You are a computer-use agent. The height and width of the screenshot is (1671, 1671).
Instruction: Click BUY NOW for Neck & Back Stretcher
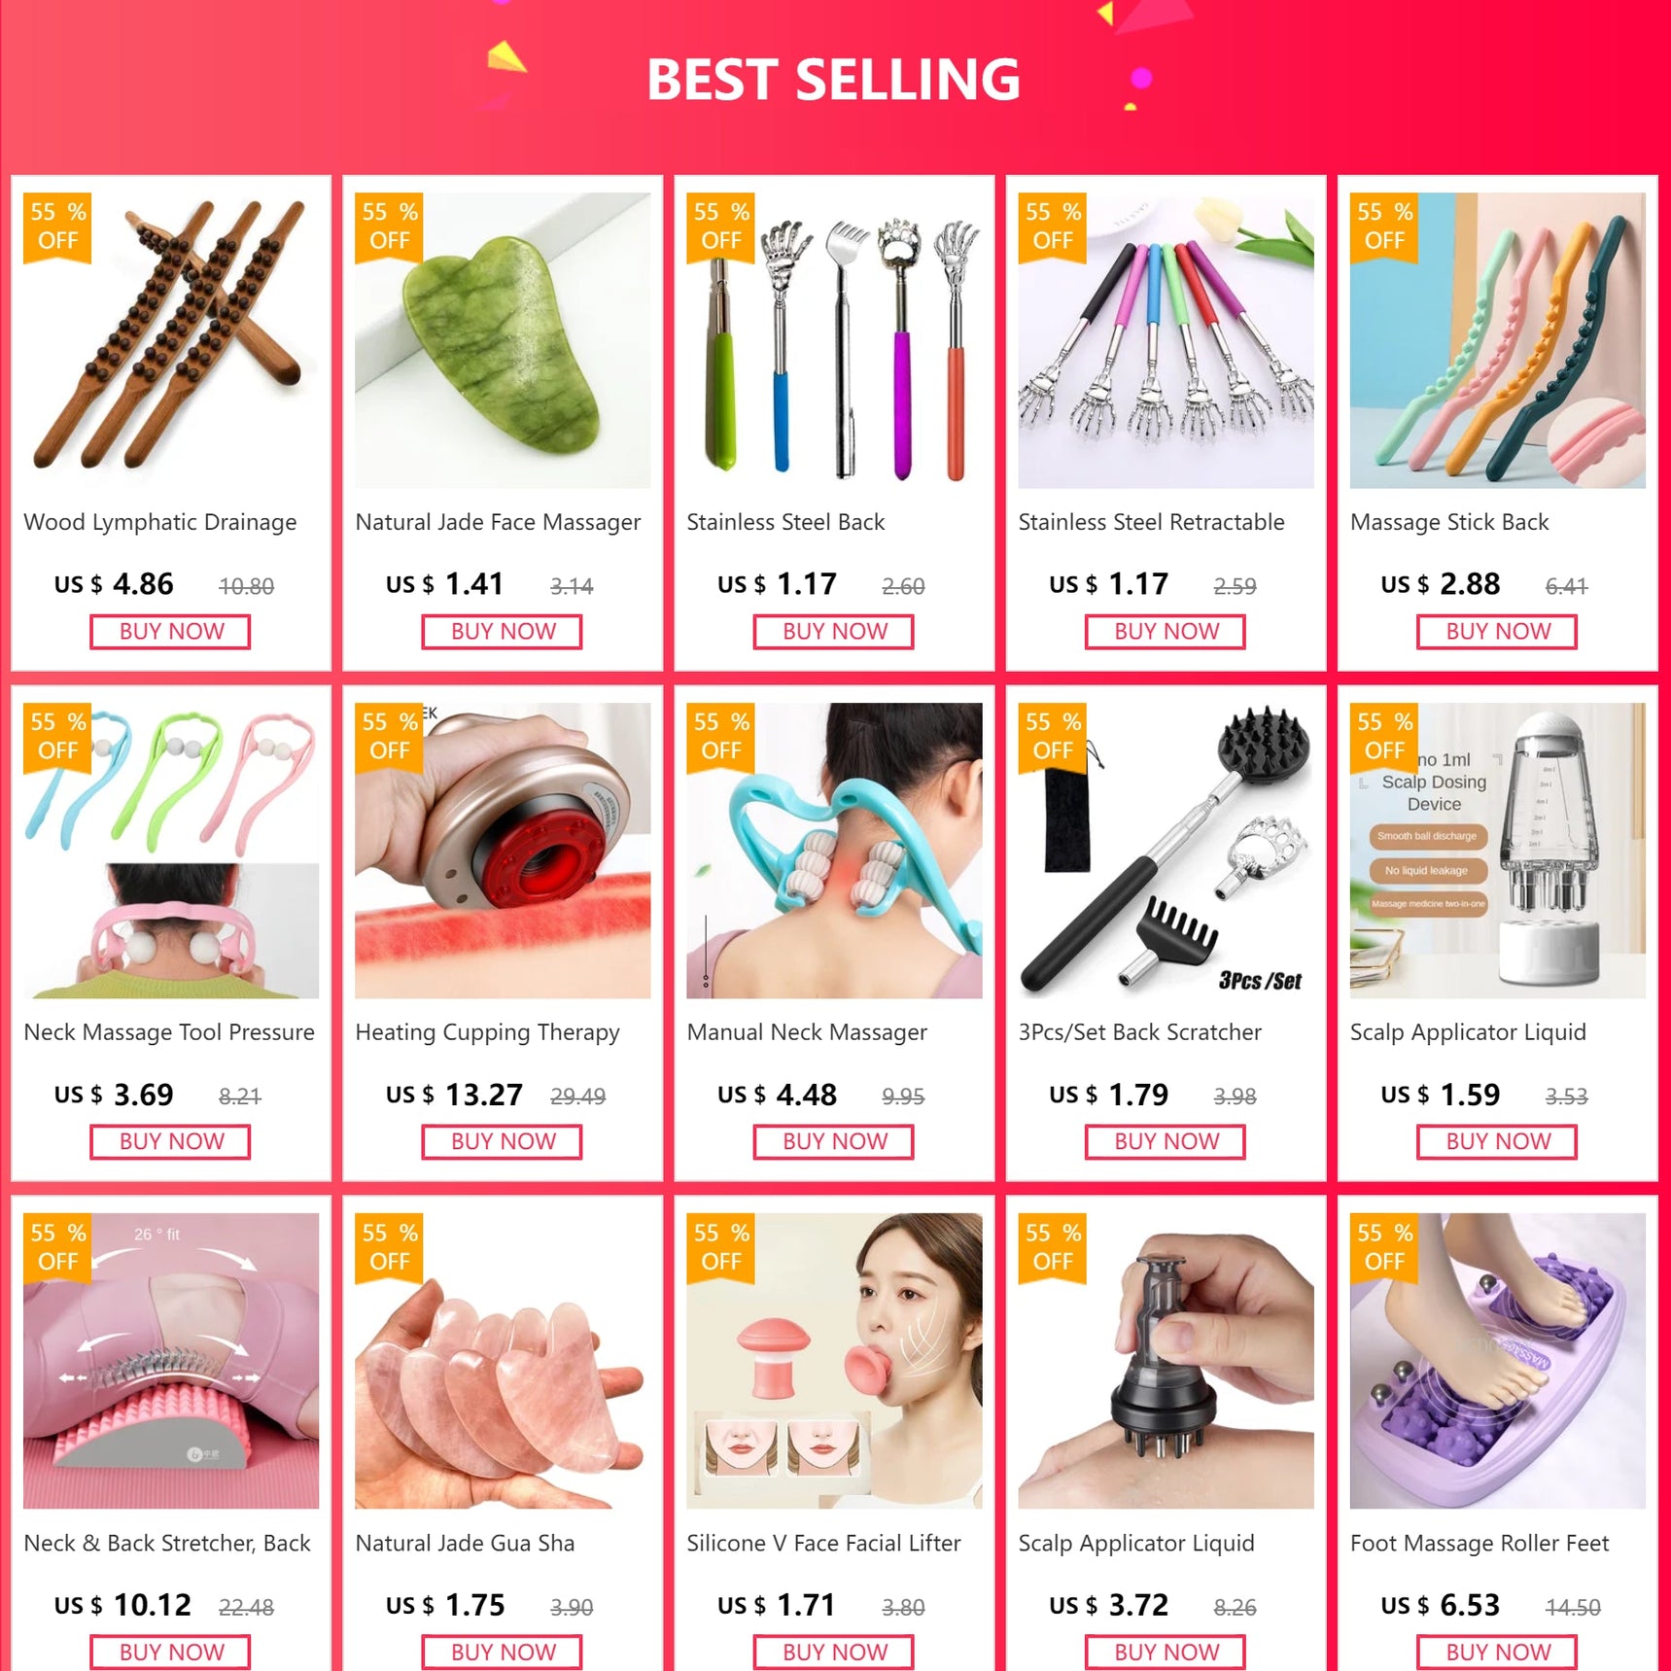[171, 1653]
